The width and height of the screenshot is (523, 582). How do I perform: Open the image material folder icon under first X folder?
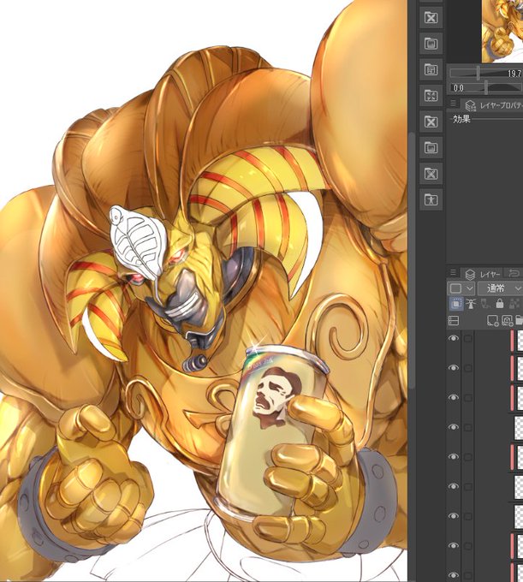point(431,44)
